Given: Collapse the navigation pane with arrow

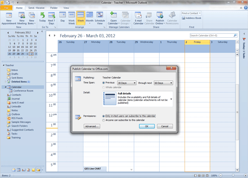Looking at the screenshot, I should click(42, 32).
